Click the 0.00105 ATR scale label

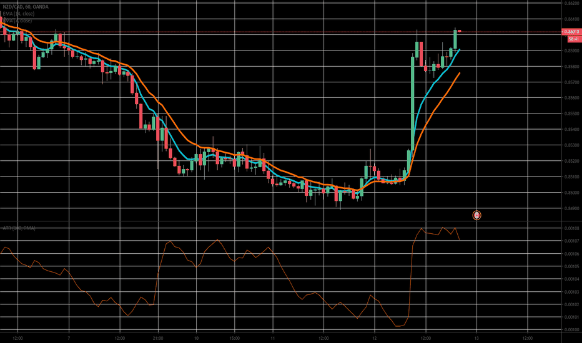[572, 267]
